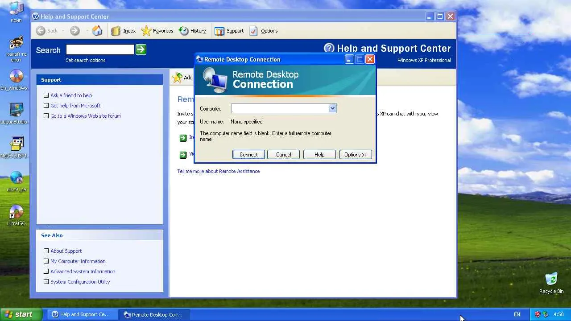This screenshot has height=321, width=571.
Task: Click Help and Support Center title icon
Action: (36, 16)
